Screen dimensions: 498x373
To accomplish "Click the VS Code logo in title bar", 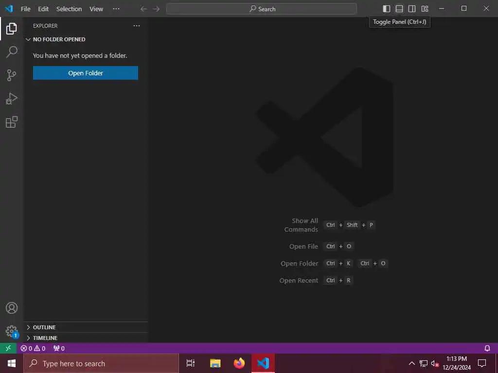I will 9,9.
